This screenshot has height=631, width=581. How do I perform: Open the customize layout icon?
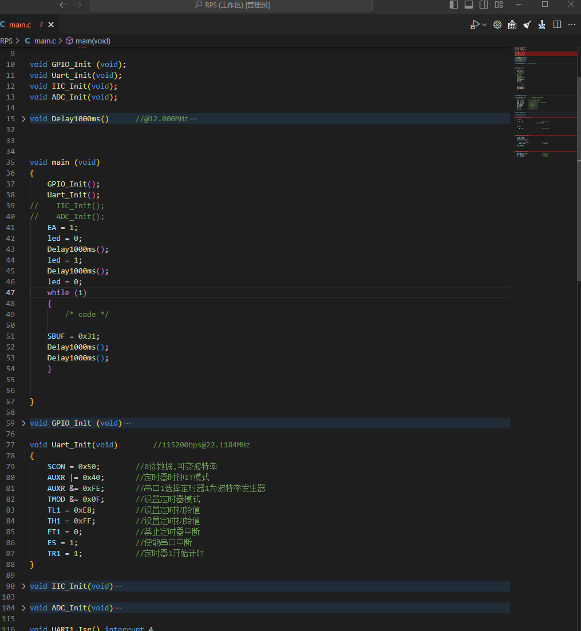click(x=499, y=5)
